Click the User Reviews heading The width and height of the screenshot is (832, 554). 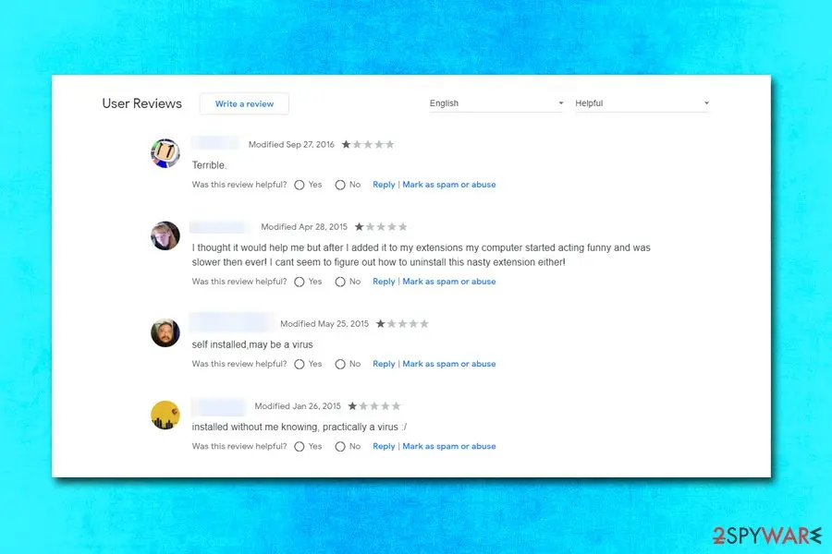(141, 103)
